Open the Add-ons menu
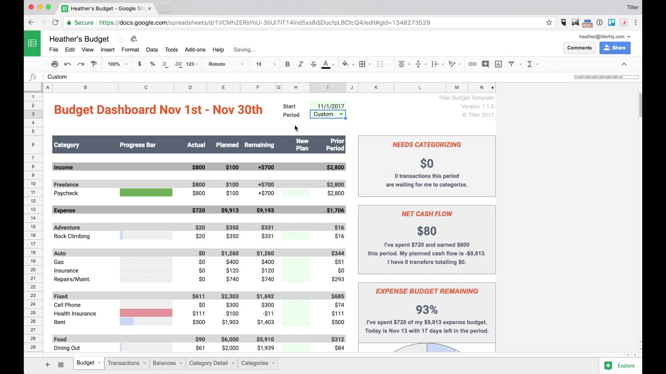This screenshot has height=374, width=666. [x=195, y=49]
